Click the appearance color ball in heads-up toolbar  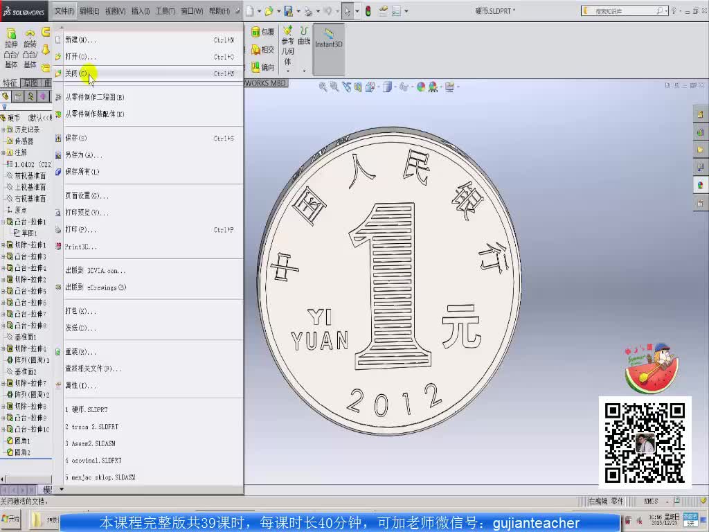pyautogui.click(x=422, y=87)
